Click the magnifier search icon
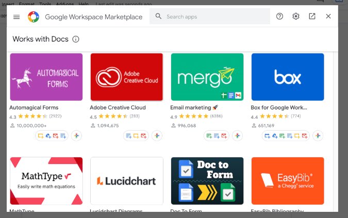The width and height of the screenshot is (348, 218). point(158,16)
